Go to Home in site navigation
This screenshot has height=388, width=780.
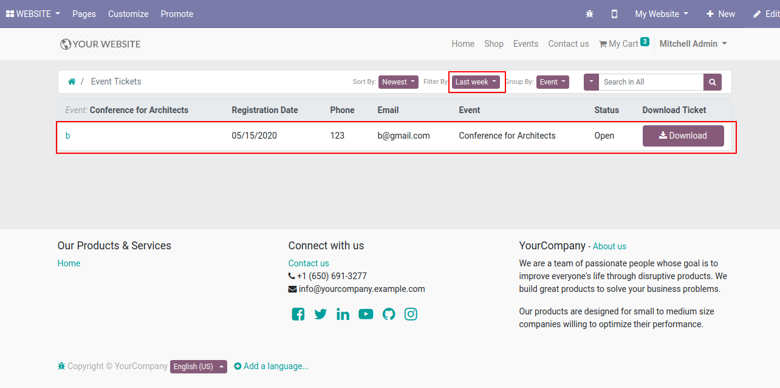(463, 44)
